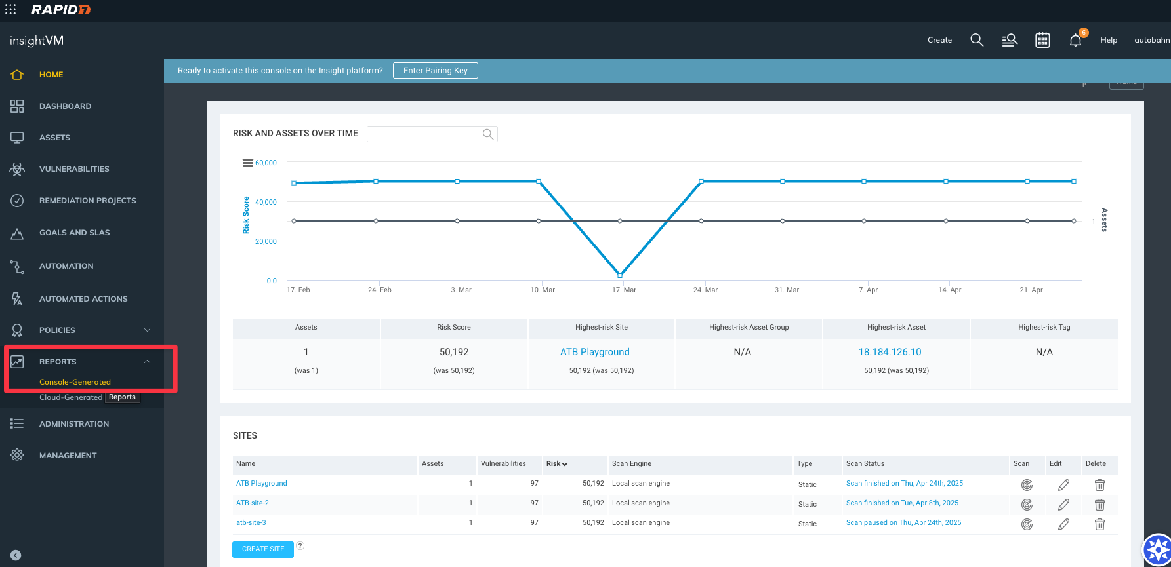This screenshot has height=567, width=1171.
Task: Go to Cloud-Generated reports
Action: point(71,397)
